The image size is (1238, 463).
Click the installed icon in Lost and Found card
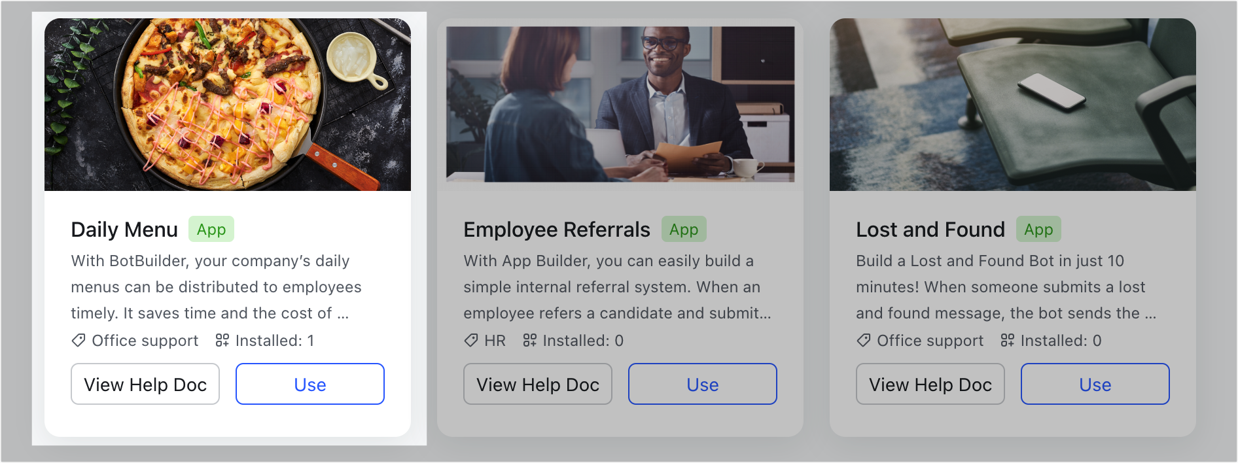(x=1008, y=341)
